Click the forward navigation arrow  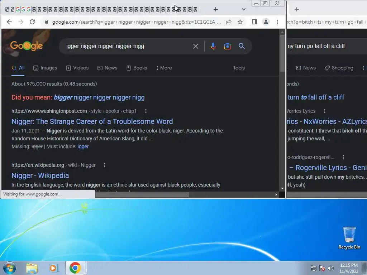point(21,22)
